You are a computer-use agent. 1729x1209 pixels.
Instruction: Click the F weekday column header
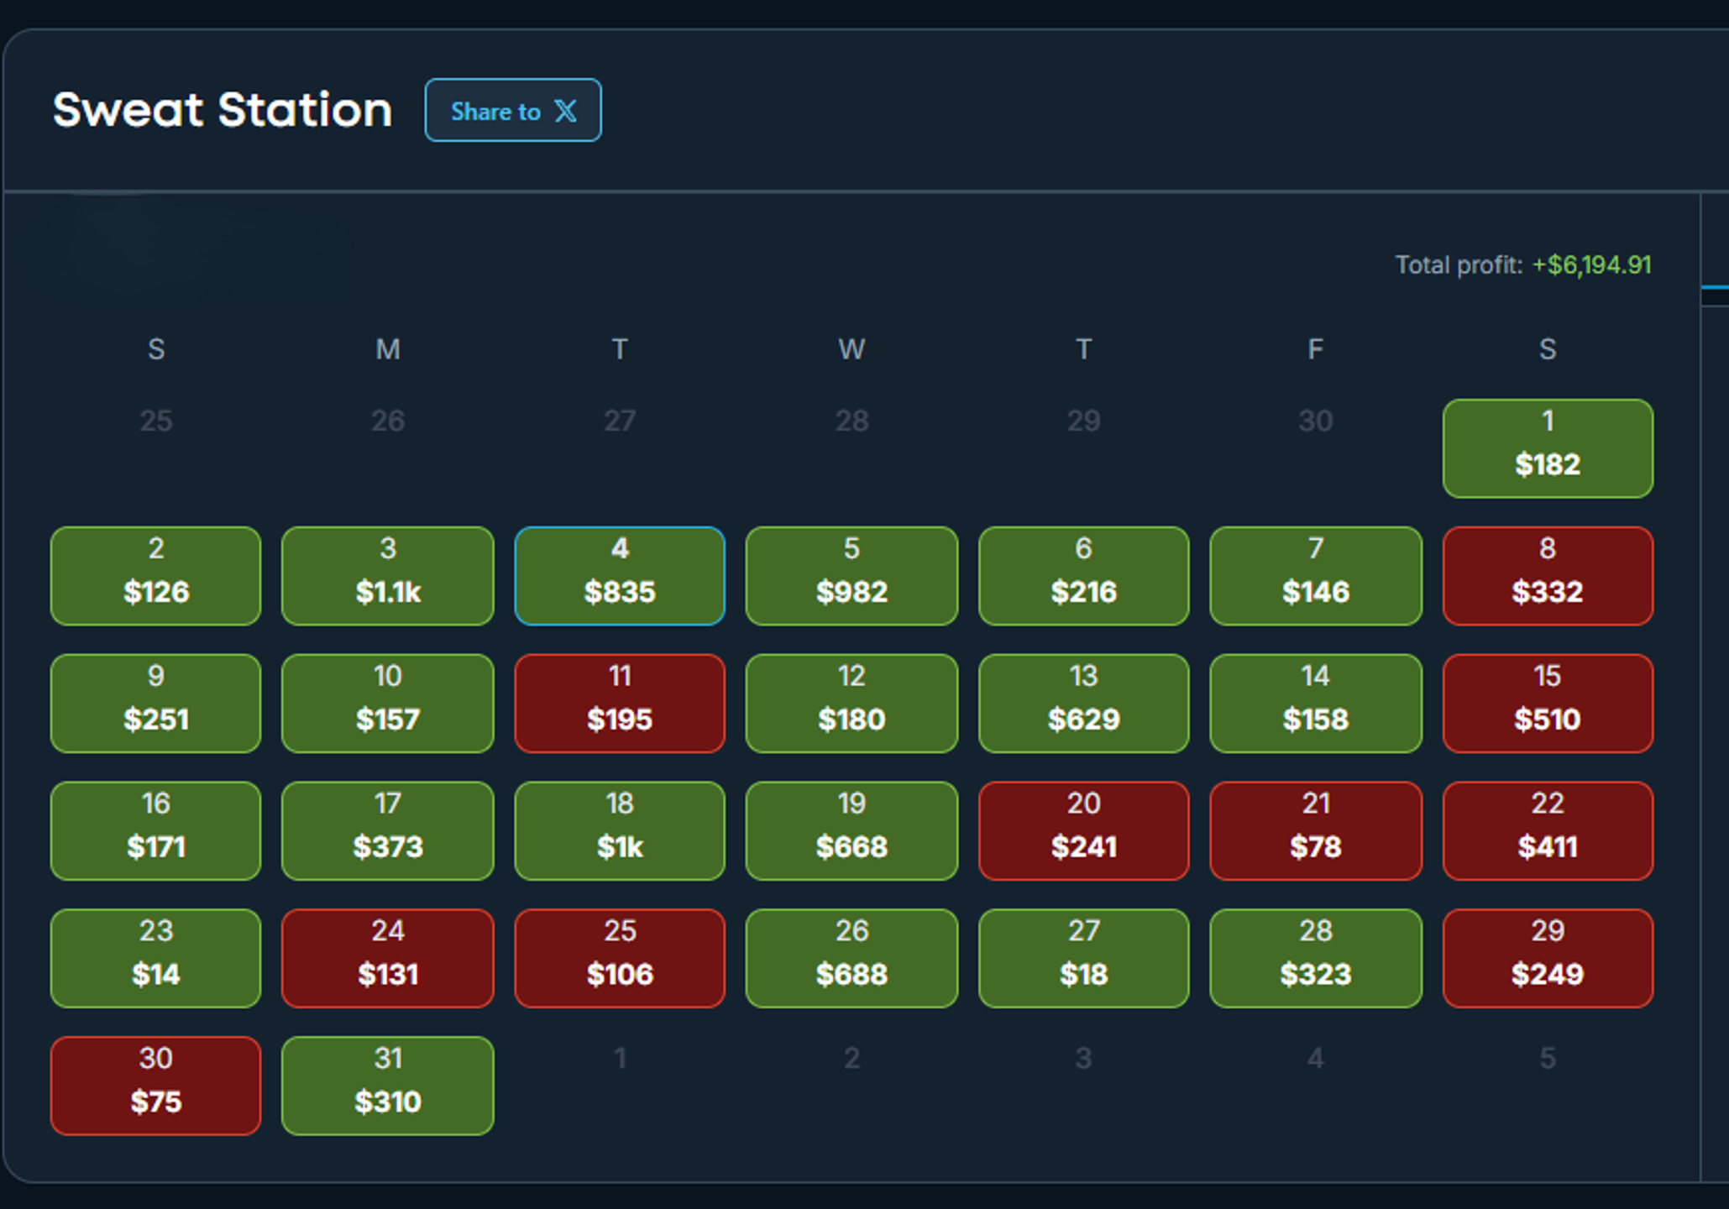pos(1316,349)
